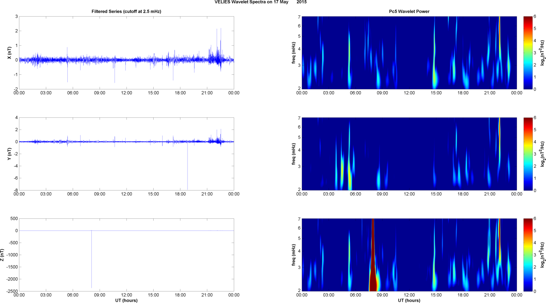Click the '6' value atop the top colorbar scale
This screenshot has width=546, height=303.
535,17
